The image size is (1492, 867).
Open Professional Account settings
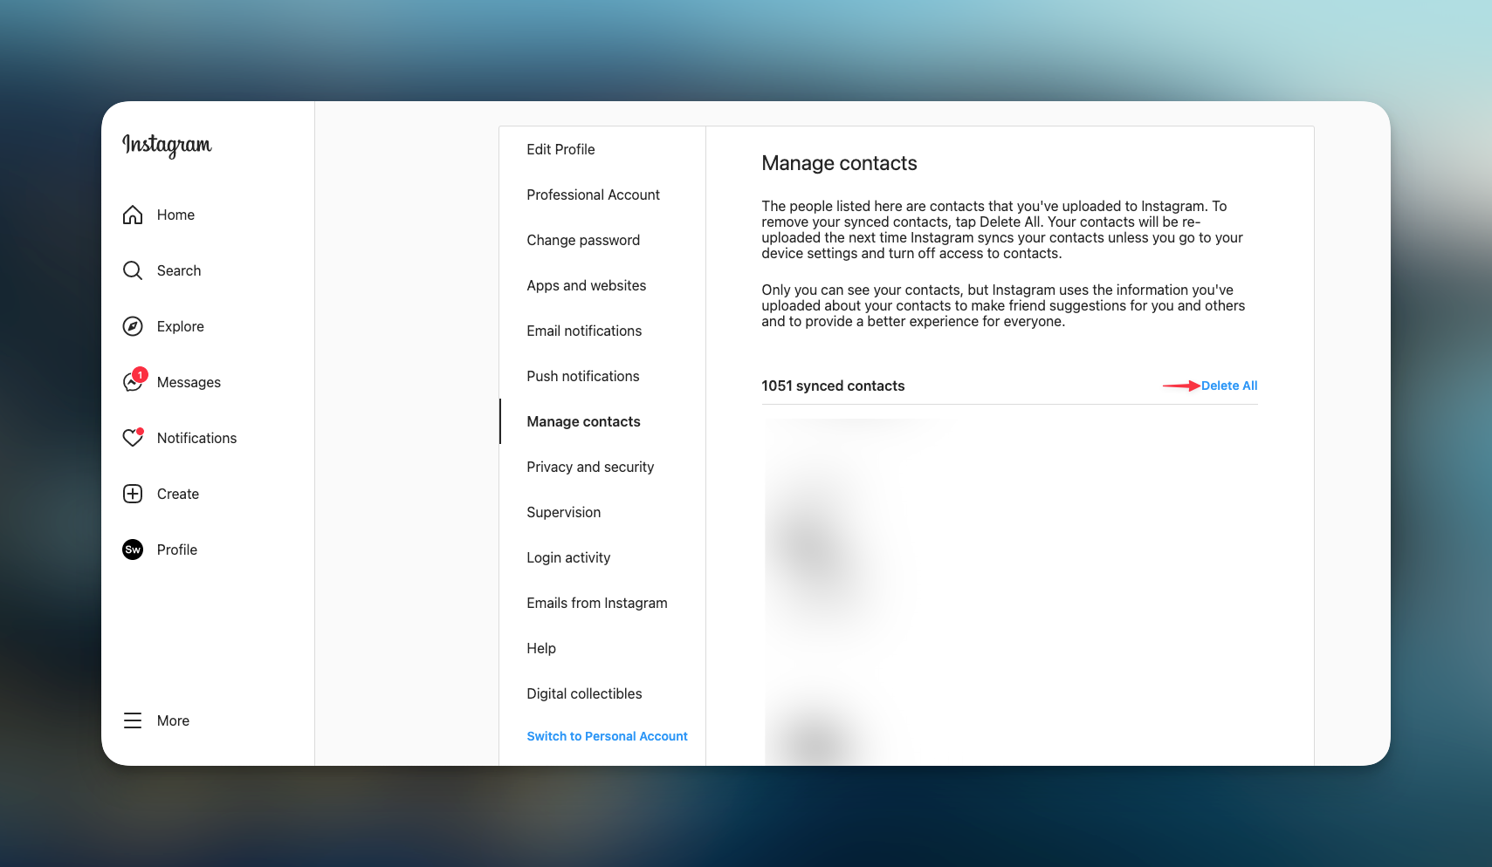pos(593,195)
